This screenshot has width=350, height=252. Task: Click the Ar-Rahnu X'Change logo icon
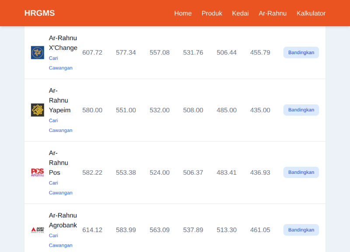[x=37, y=52]
